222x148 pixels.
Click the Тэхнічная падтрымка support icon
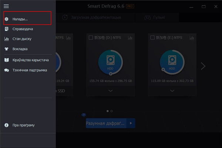[6, 70]
